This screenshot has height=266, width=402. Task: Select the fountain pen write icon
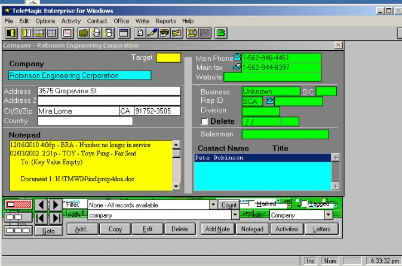click(152, 33)
